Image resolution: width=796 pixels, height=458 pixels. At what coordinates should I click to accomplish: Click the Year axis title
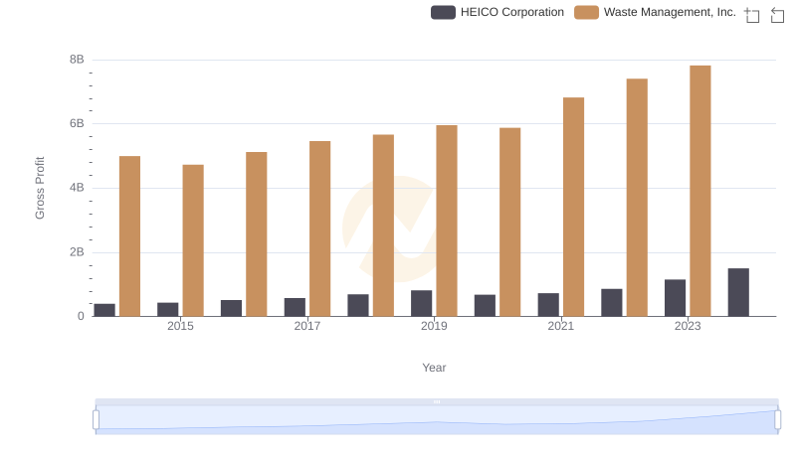(x=434, y=368)
